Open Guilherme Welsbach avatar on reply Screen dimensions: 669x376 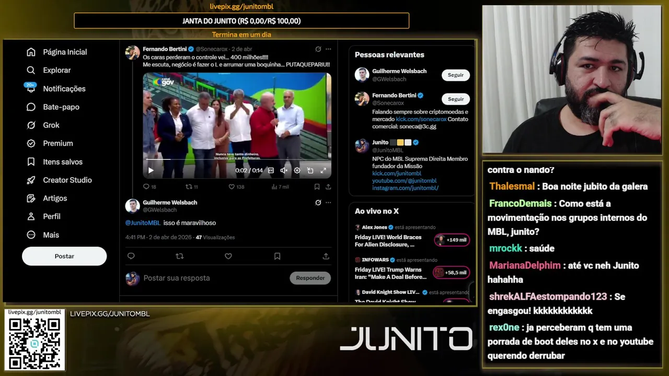(133, 206)
